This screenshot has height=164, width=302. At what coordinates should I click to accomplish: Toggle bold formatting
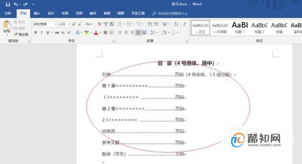pyautogui.click(x=35, y=32)
